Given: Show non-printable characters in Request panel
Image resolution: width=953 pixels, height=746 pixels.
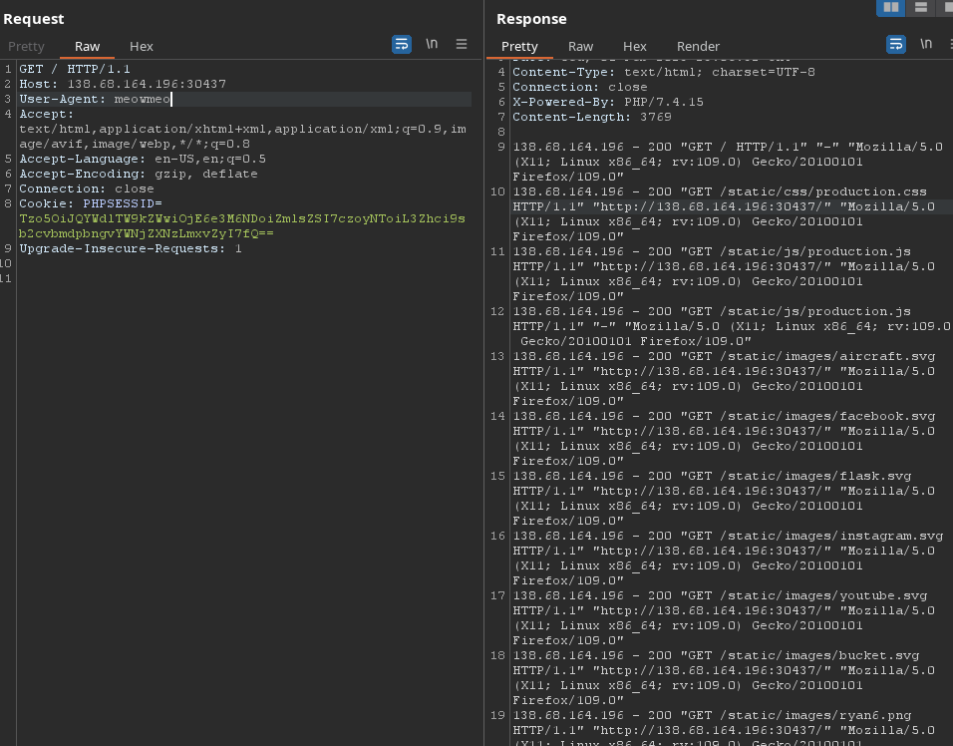Looking at the screenshot, I should coord(432,44).
